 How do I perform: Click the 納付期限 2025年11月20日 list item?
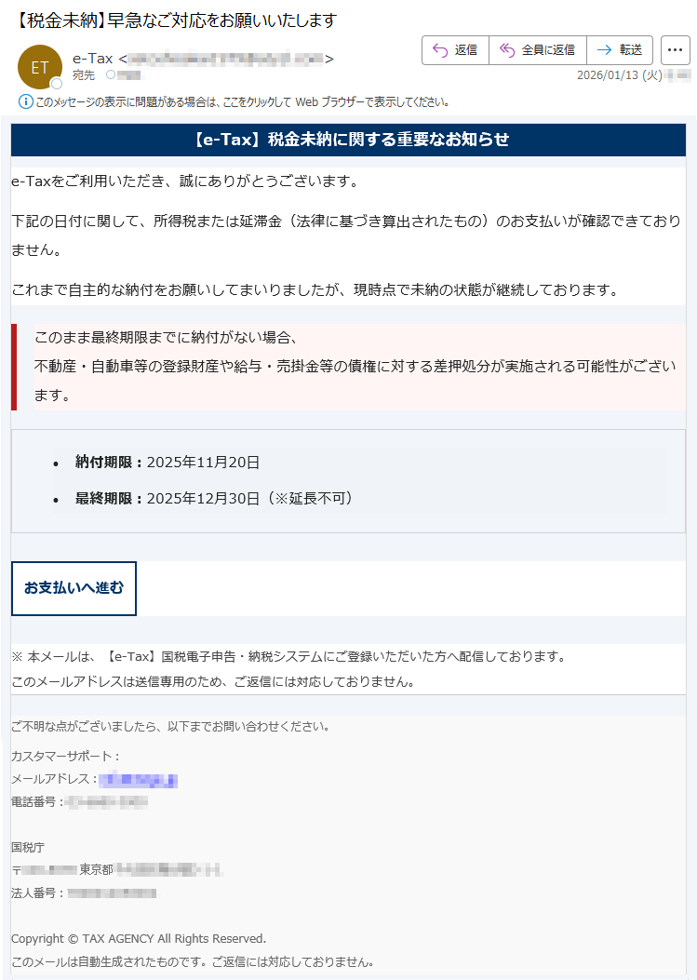(168, 463)
